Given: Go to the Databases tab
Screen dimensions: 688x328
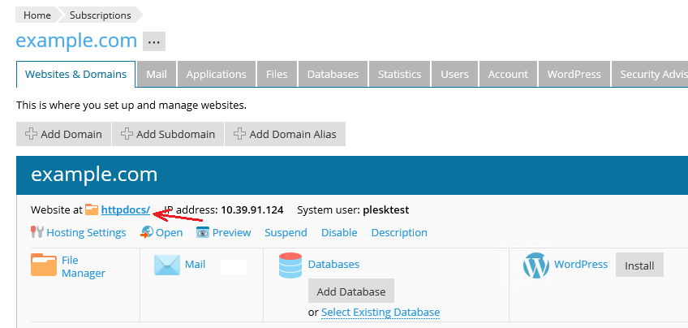Looking at the screenshot, I should 333,74.
